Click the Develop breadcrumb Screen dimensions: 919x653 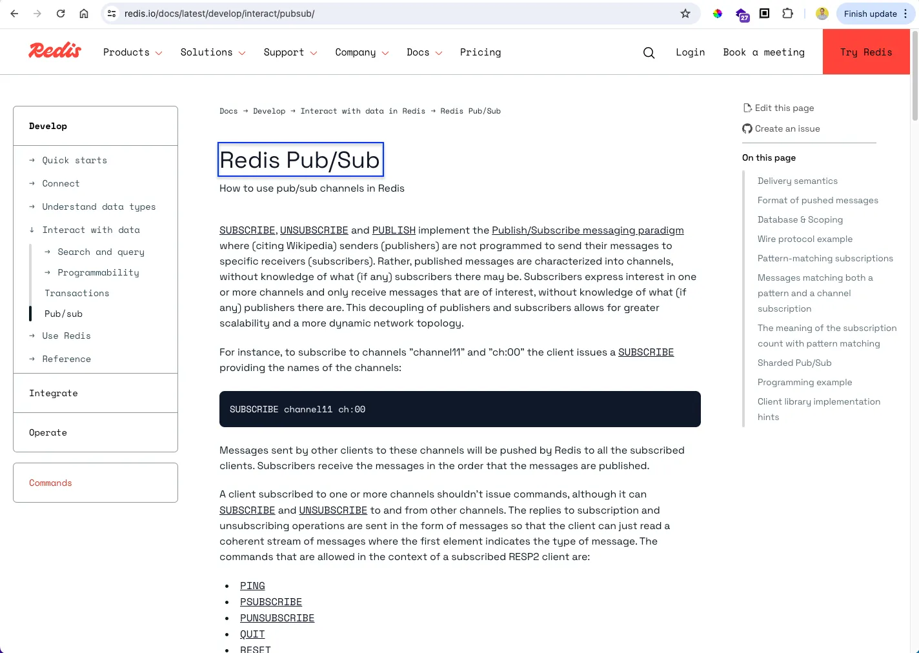tap(269, 111)
